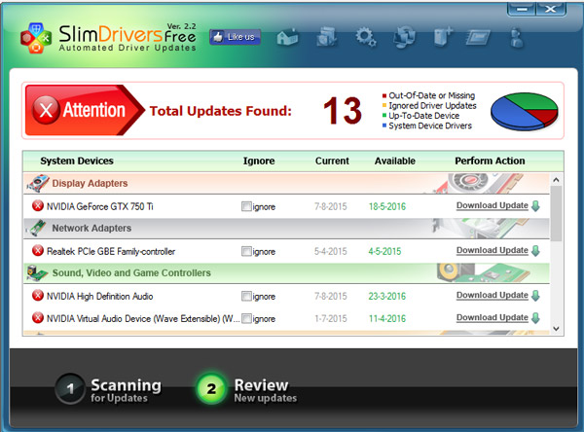Click the Network Adapters category icon
This screenshot has width=584, height=432.
coord(37,228)
